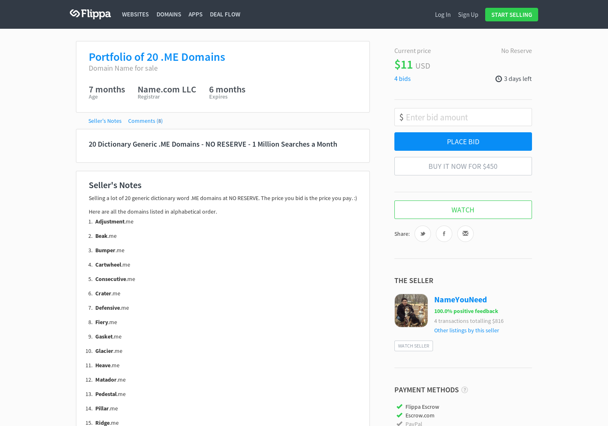Click the Place Bid button
The height and width of the screenshot is (426, 608).
pos(463,141)
